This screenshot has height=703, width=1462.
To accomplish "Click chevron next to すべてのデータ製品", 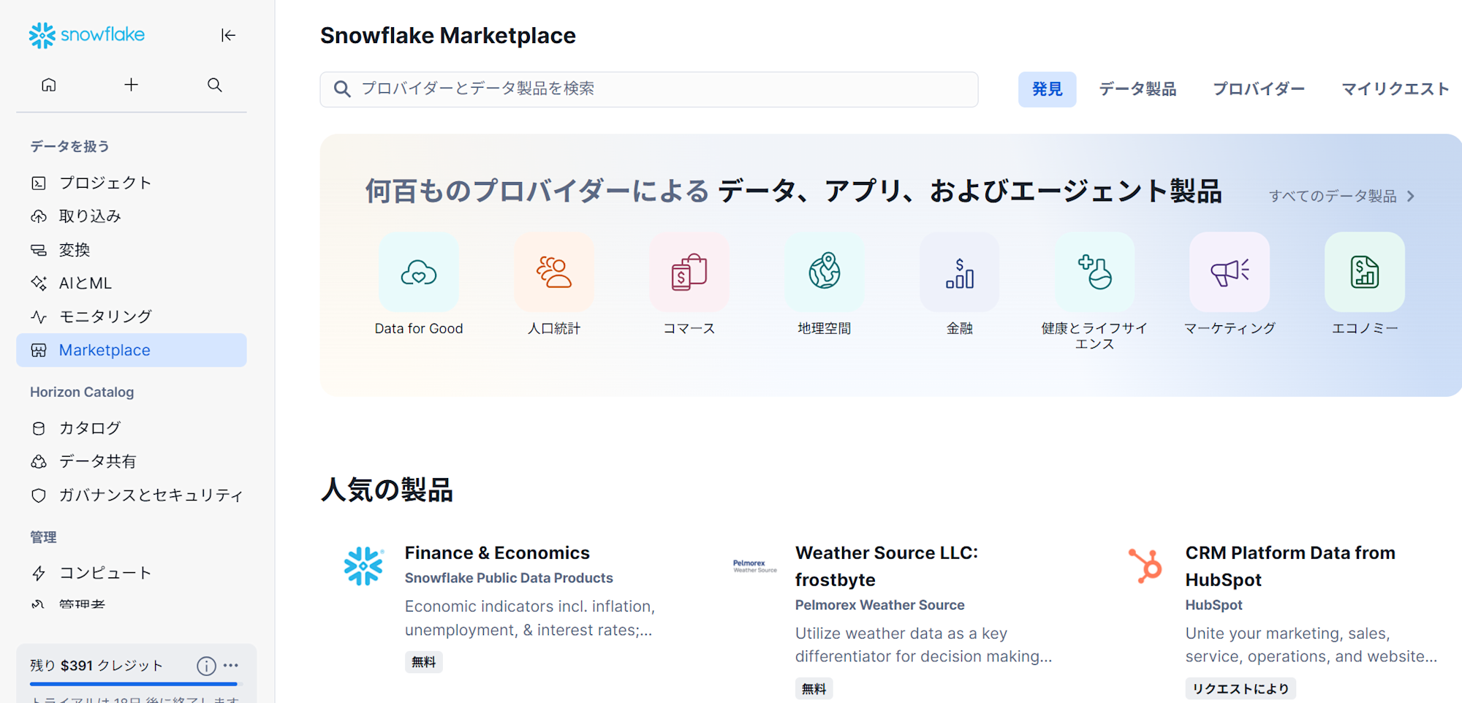I will click(1411, 196).
